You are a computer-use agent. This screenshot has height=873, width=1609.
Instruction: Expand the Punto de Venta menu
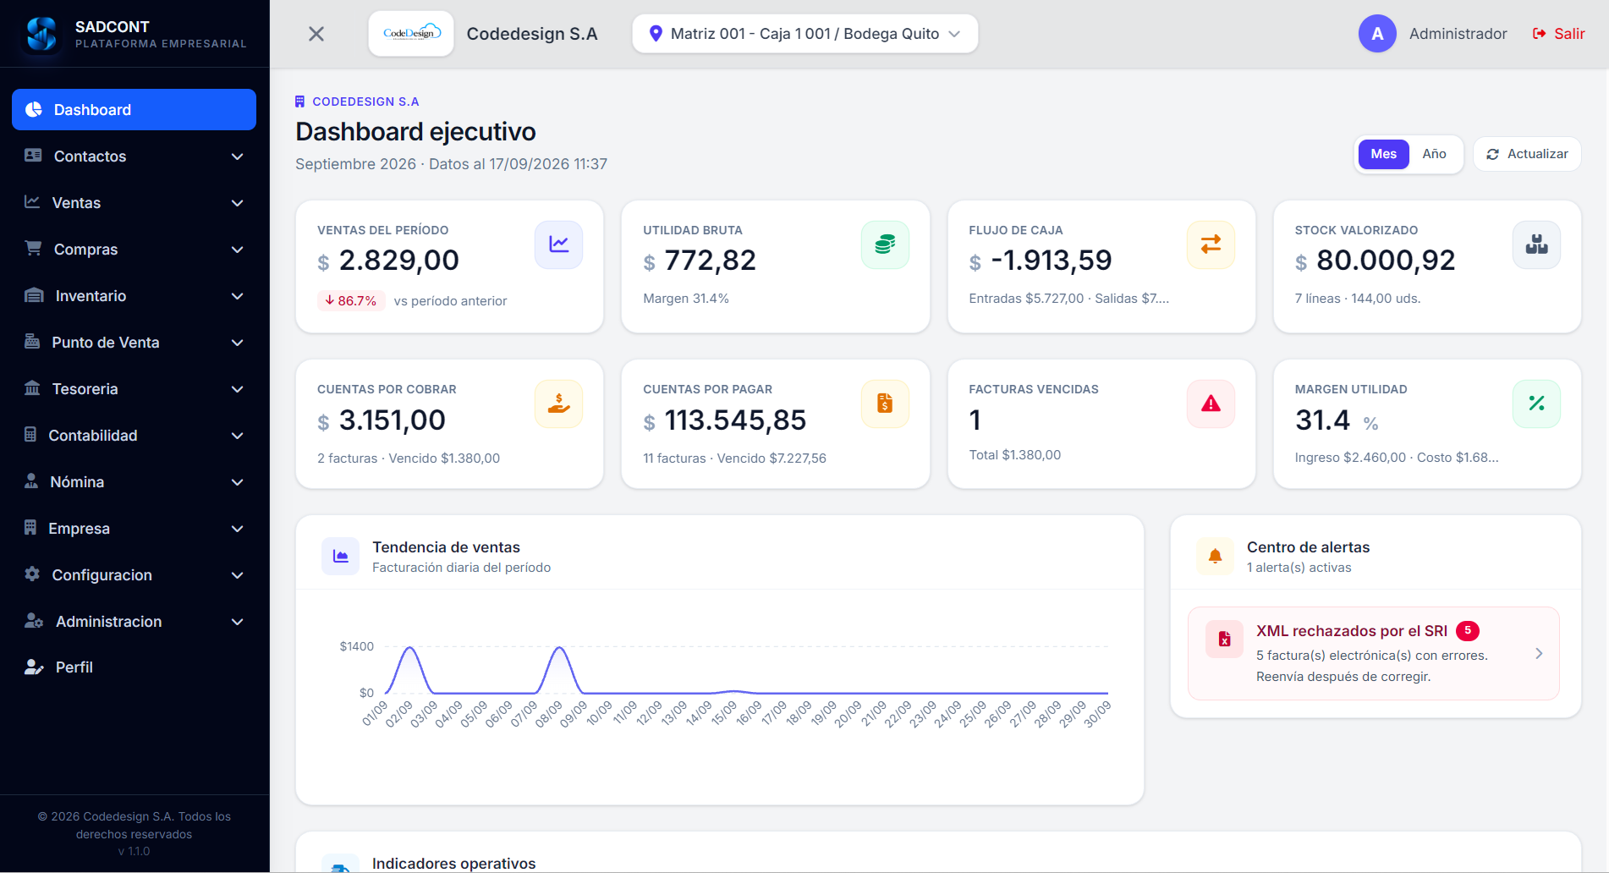point(134,343)
